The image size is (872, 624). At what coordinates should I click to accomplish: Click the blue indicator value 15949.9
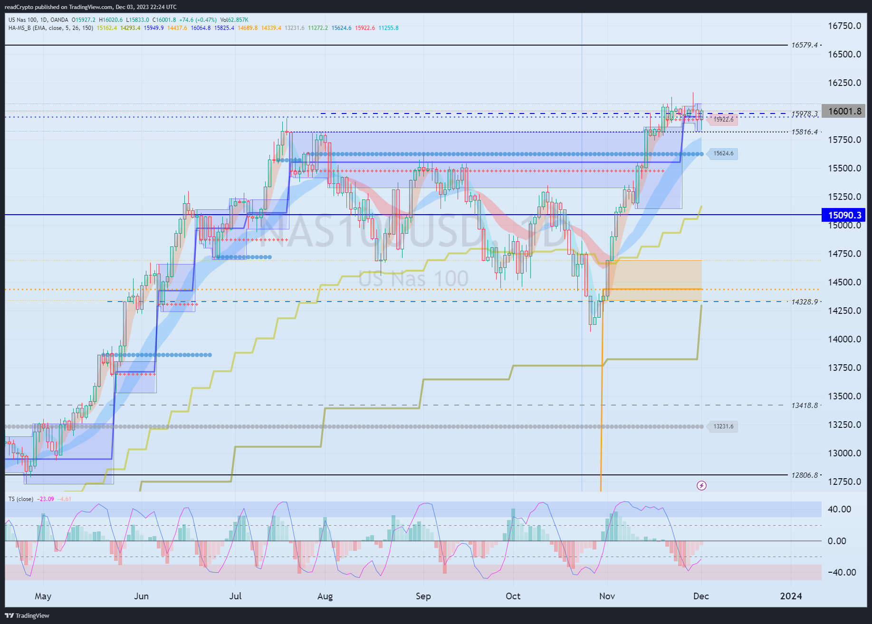[154, 28]
